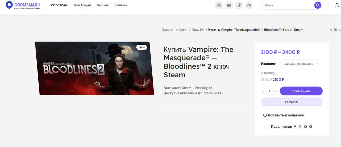This screenshot has height=147, width=341.
Task: Click the product title heading
Action: 199,62
